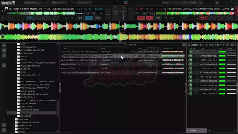Trigger sample O DJ TOP DOS TOPS note icon
Image resolution: width=238 pixels, height=134 pixels.
(191, 77)
